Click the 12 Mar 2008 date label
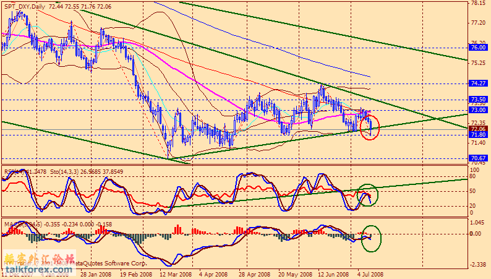Image resolution: width=491 pixels, height=279 pixels. click(x=176, y=274)
